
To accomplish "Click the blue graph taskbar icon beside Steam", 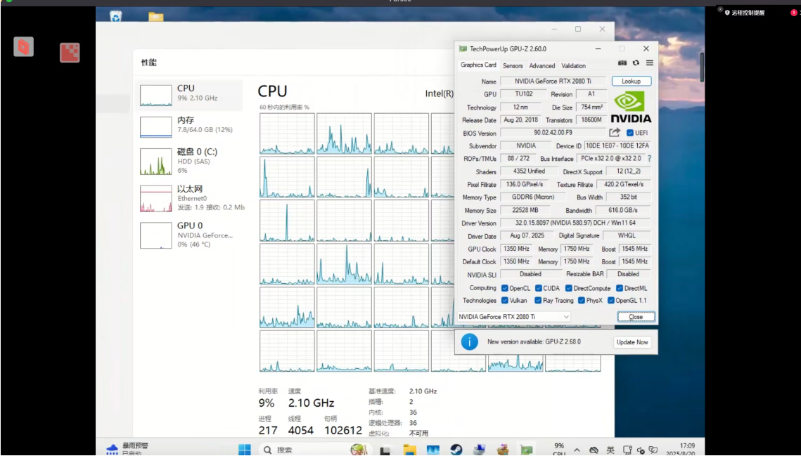I will point(432,450).
